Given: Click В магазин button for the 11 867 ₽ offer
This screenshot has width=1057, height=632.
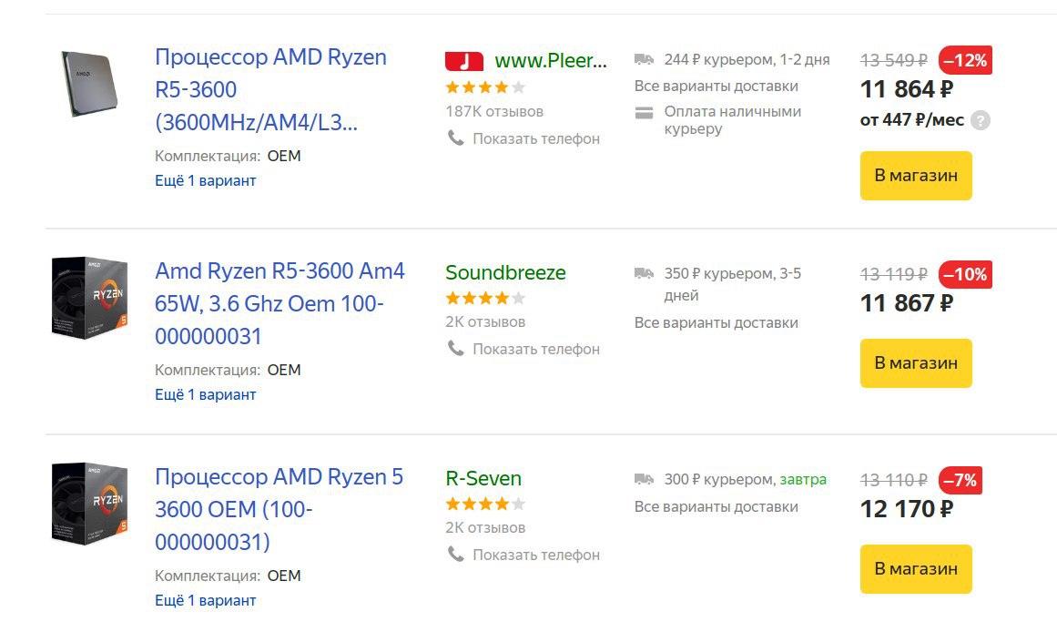Looking at the screenshot, I should click(916, 362).
